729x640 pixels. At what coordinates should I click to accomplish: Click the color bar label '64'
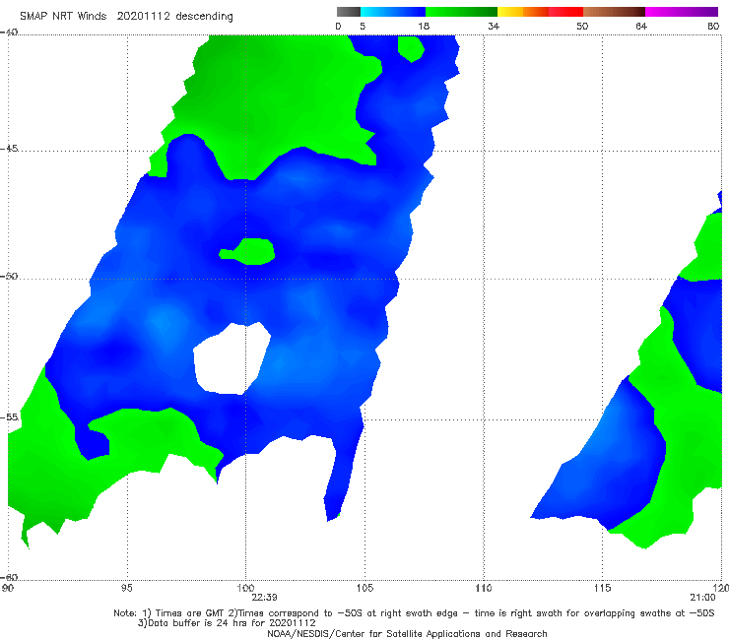coord(641,26)
